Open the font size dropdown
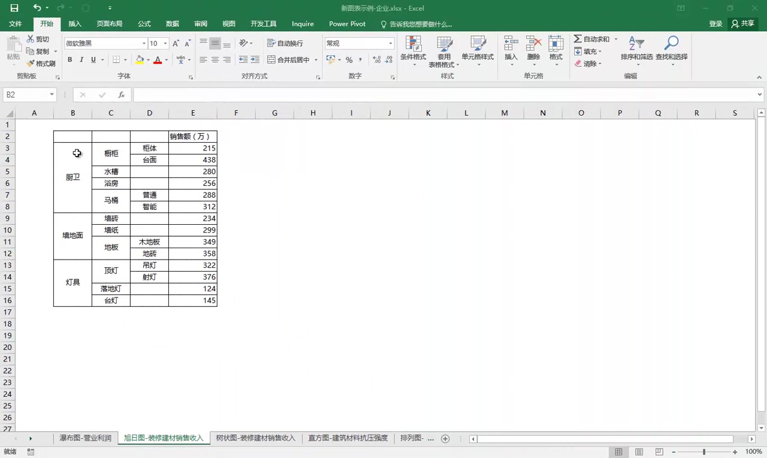Viewport: 767px width, 458px height. pos(165,44)
